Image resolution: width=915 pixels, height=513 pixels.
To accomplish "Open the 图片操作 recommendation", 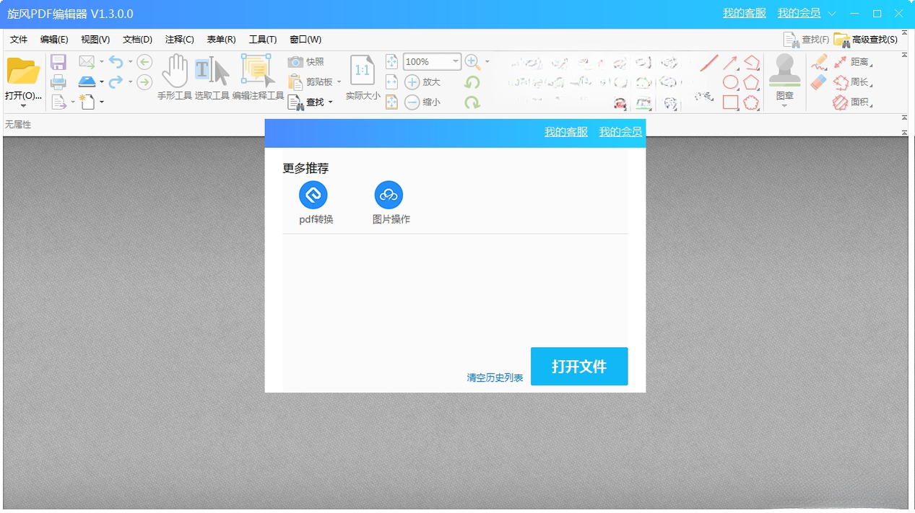I will point(391,203).
